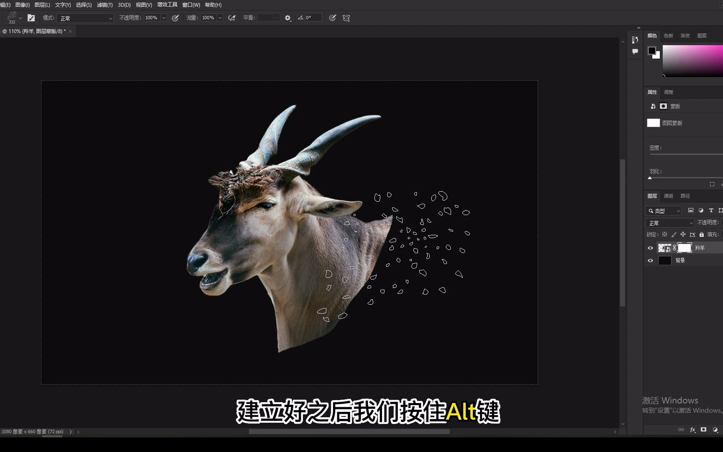
Task: Open the 图层(L) menu
Action: point(42,5)
